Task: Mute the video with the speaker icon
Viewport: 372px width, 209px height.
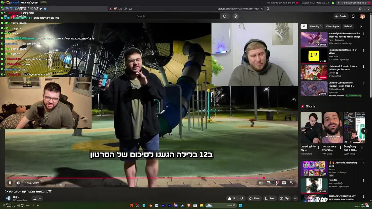Action: click(18, 183)
